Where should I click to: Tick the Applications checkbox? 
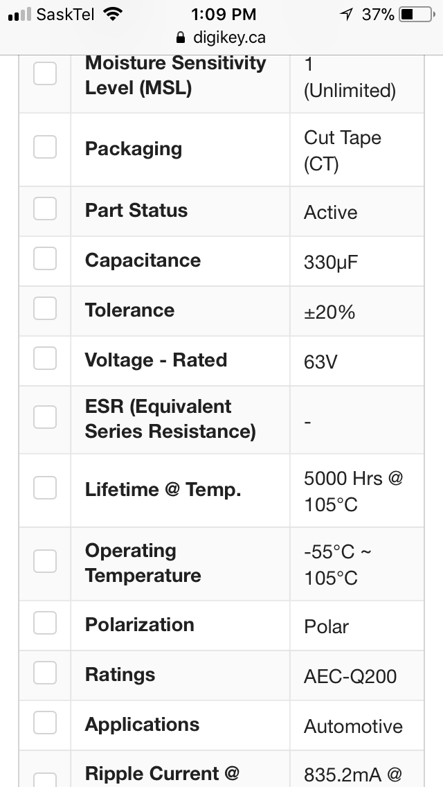[x=45, y=723]
